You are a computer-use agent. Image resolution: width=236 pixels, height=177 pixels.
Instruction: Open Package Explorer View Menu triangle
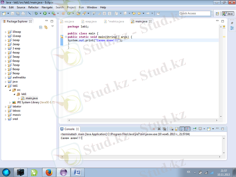(x=53, y=26)
